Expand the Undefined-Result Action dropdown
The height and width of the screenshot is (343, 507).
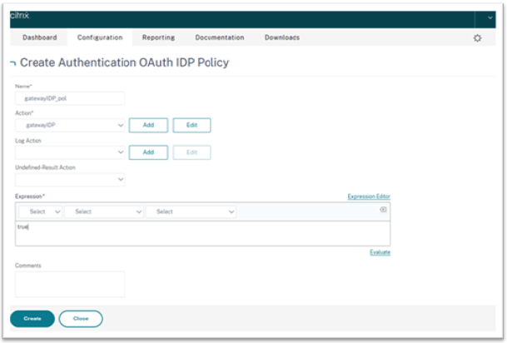point(70,179)
